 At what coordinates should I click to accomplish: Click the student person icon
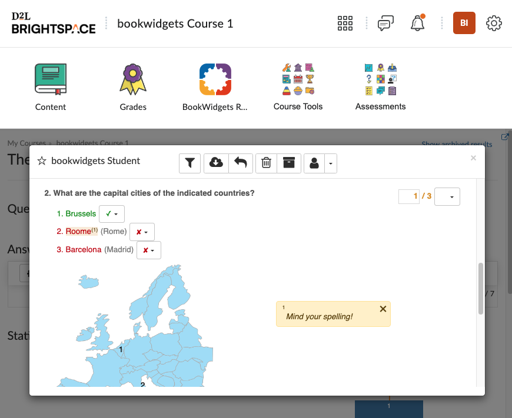click(314, 163)
